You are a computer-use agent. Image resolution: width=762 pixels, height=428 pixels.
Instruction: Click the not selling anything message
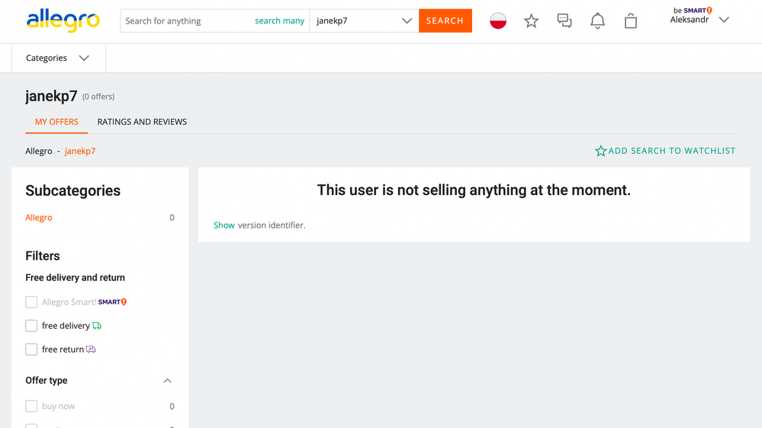[x=474, y=190]
